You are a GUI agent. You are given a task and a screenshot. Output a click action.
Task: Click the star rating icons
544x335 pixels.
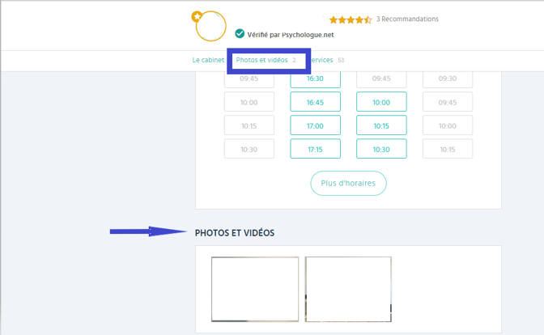[x=351, y=19]
